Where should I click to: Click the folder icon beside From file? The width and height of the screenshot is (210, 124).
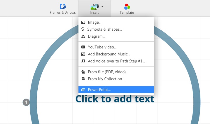pyautogui.click(x=83, y=72)
